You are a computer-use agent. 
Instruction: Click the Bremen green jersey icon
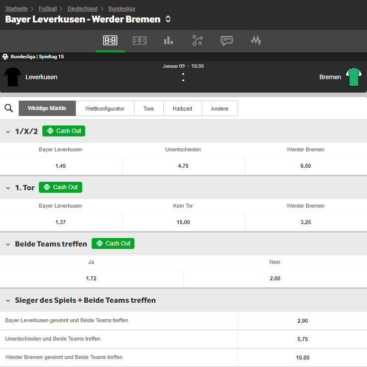354,77
